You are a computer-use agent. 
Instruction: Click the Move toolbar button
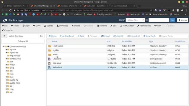(37, 26)
